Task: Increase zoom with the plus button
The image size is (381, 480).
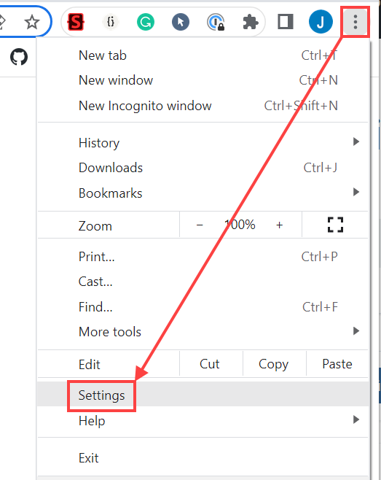Action: [279, 225]
